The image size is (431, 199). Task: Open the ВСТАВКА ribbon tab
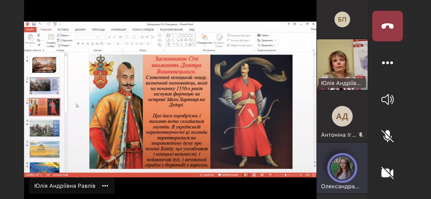point(63,30)
